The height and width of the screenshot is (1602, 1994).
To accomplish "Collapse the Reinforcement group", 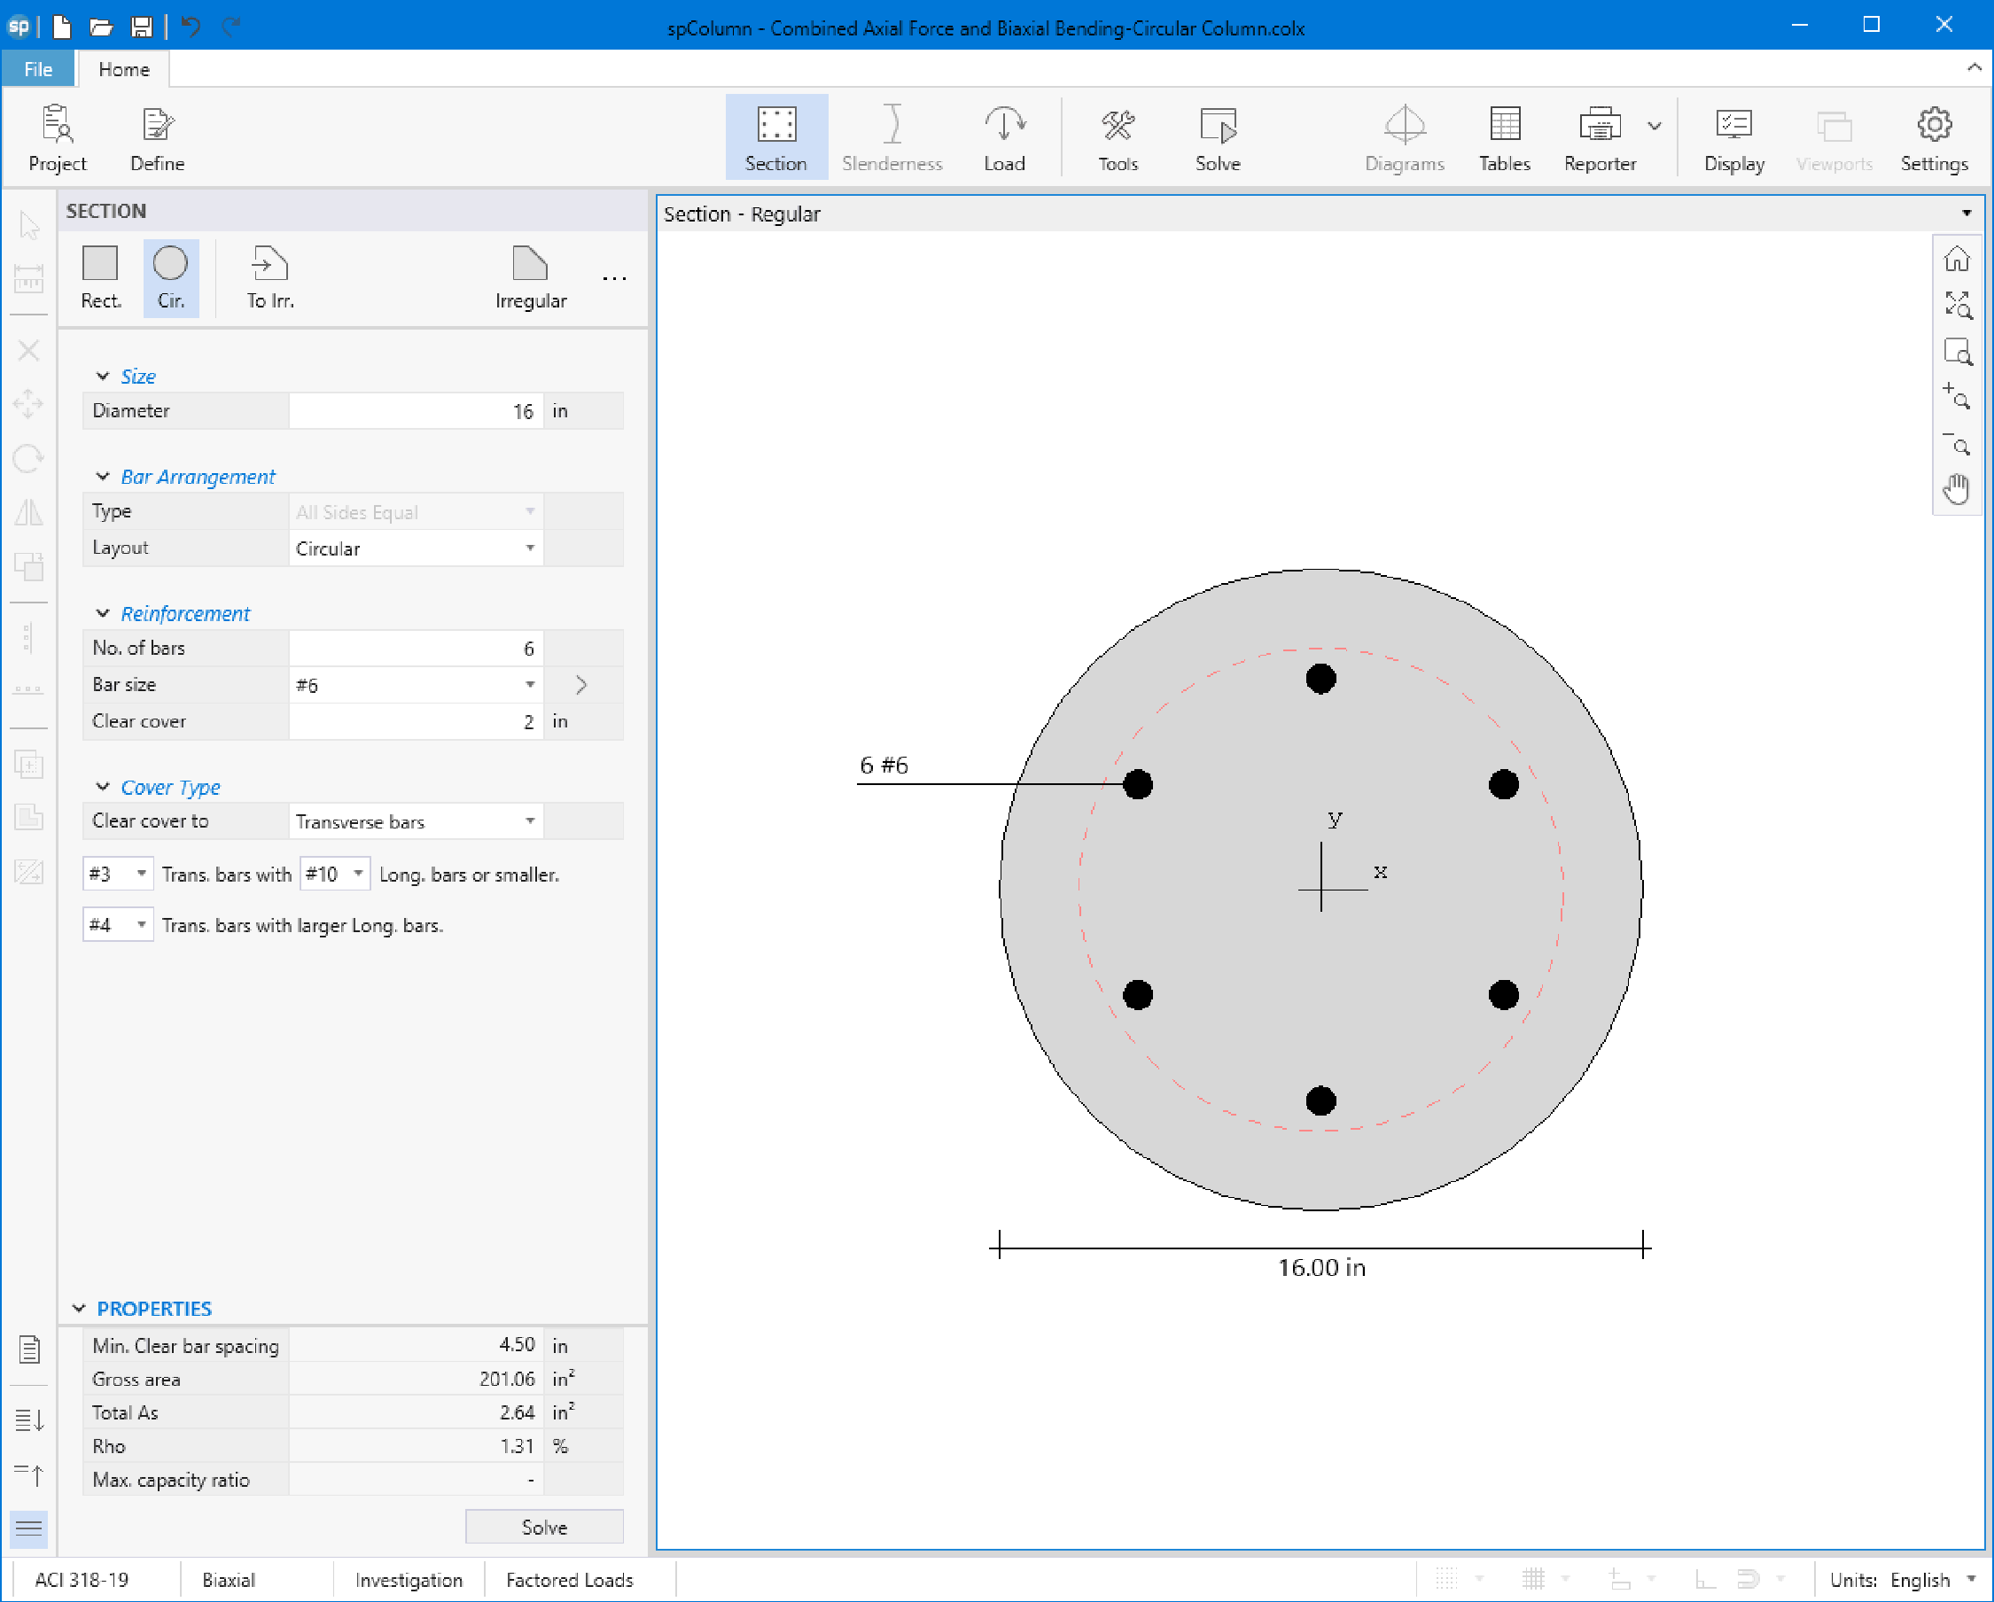I will [103, 613].
